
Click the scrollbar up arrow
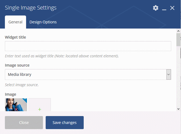pyautogui.click(x=178, y=31)
